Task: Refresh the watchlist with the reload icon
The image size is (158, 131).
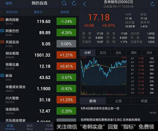Action: click(74, 3)
